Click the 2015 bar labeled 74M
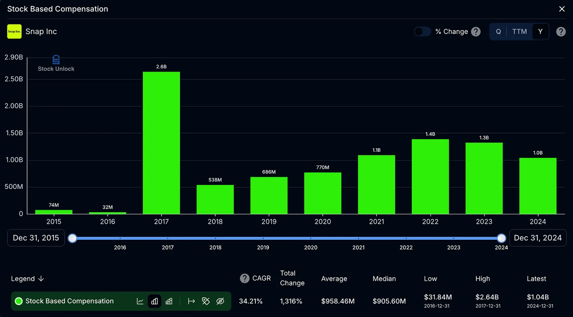 pyautogui.click(x=54, y=212)
